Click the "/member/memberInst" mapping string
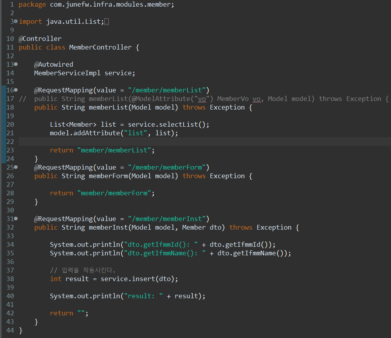The width and height of the screenshot is (391, 338). click(x=167, y=219)
